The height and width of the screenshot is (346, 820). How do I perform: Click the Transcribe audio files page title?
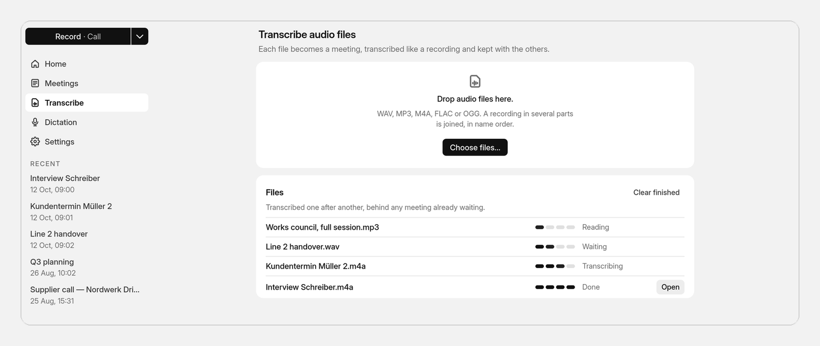point(307,34)
